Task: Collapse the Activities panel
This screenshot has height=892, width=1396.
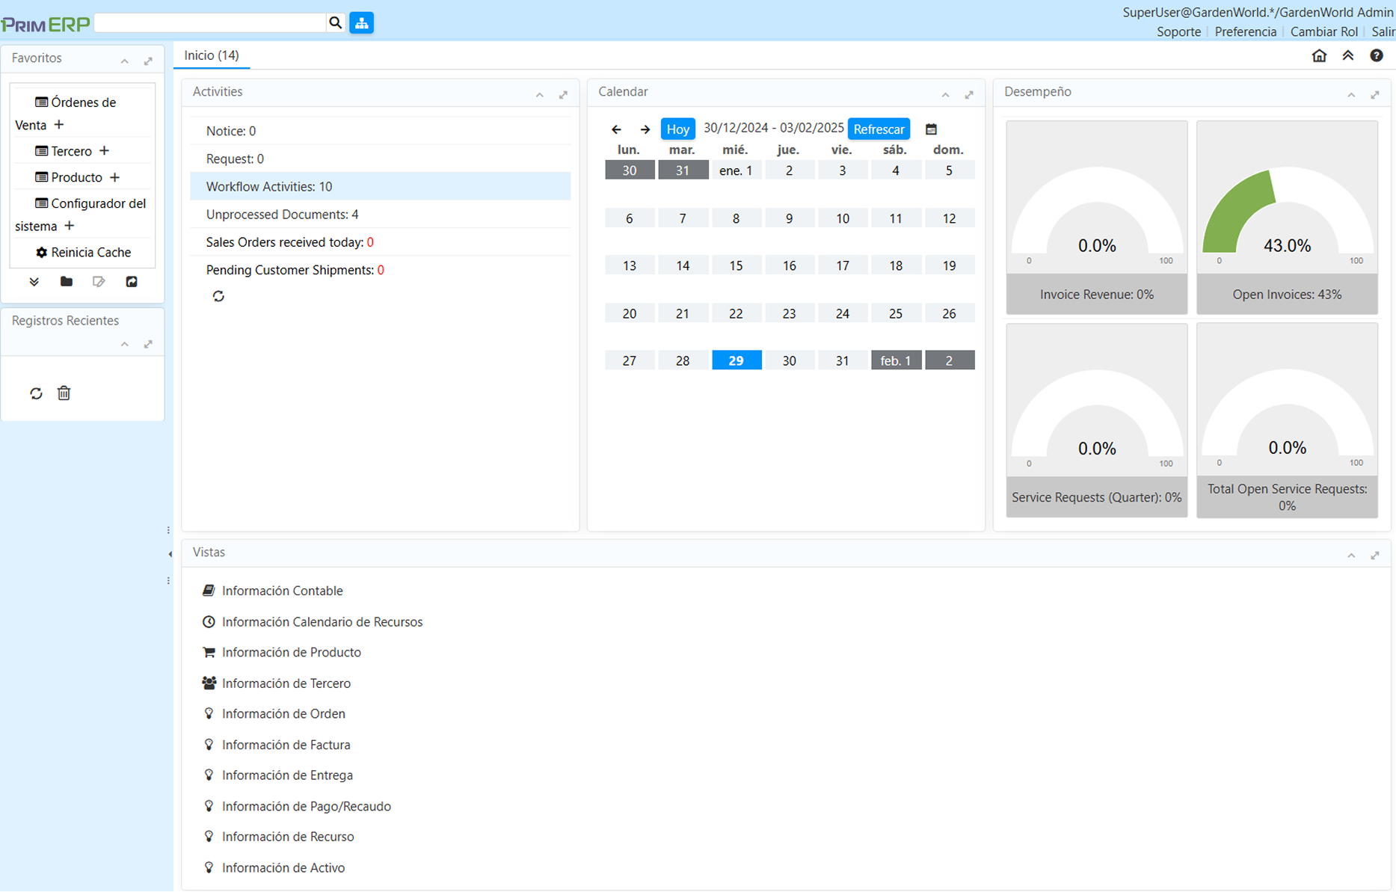Action: point(540,95)
